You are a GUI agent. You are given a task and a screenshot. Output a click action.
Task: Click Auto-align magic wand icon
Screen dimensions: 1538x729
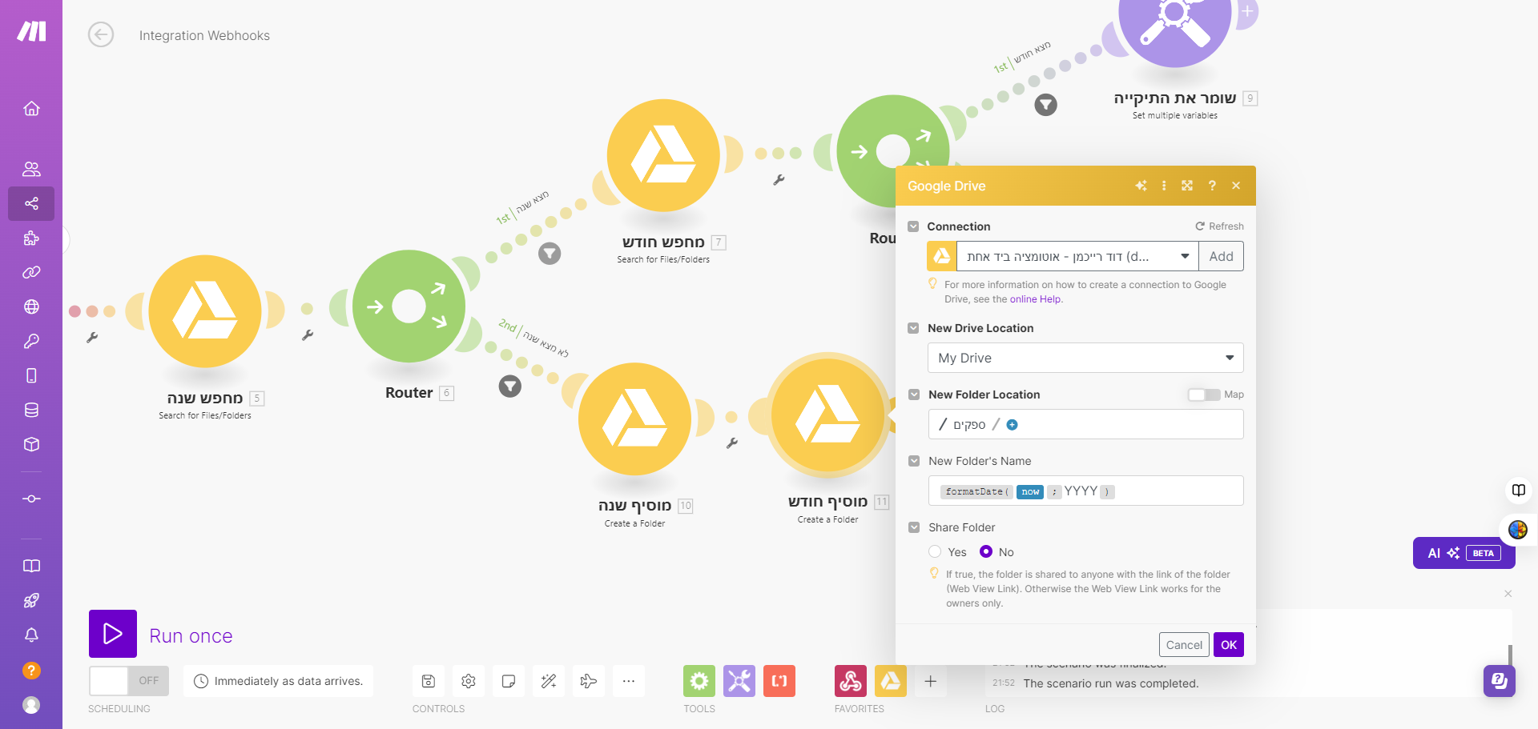(549, 681)
